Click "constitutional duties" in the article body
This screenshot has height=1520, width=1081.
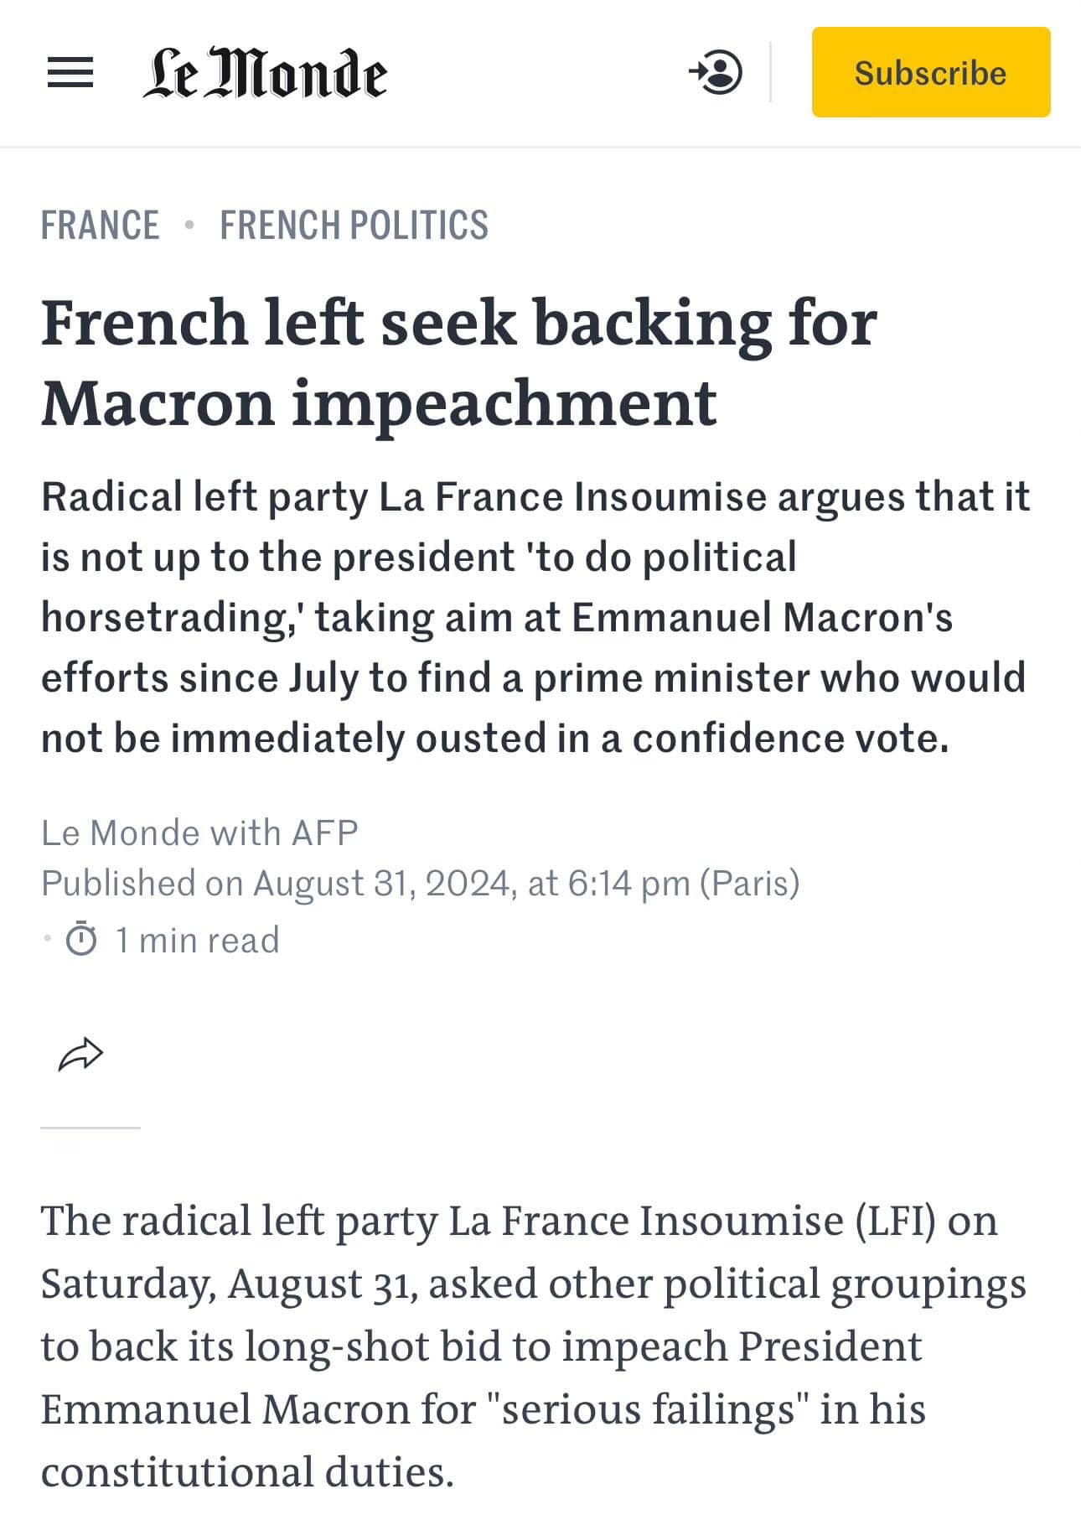pos(247,1471)
